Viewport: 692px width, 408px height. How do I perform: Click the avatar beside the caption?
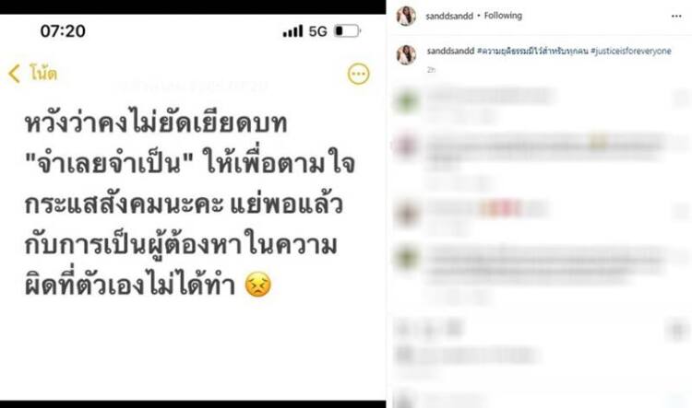click(406, 54)
